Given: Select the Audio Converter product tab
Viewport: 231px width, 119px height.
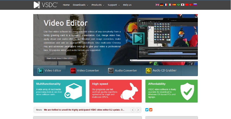Looking at the screenshot, I should tap(123, 71).
